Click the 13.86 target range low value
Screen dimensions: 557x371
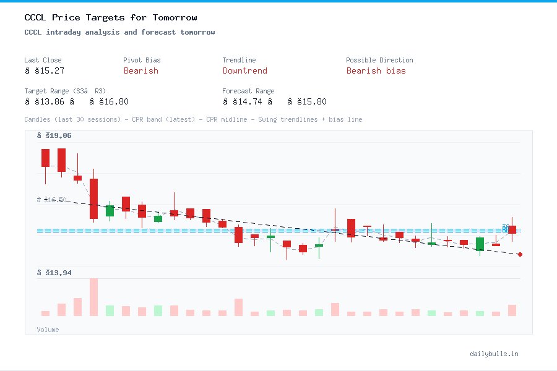coord(45,101)
